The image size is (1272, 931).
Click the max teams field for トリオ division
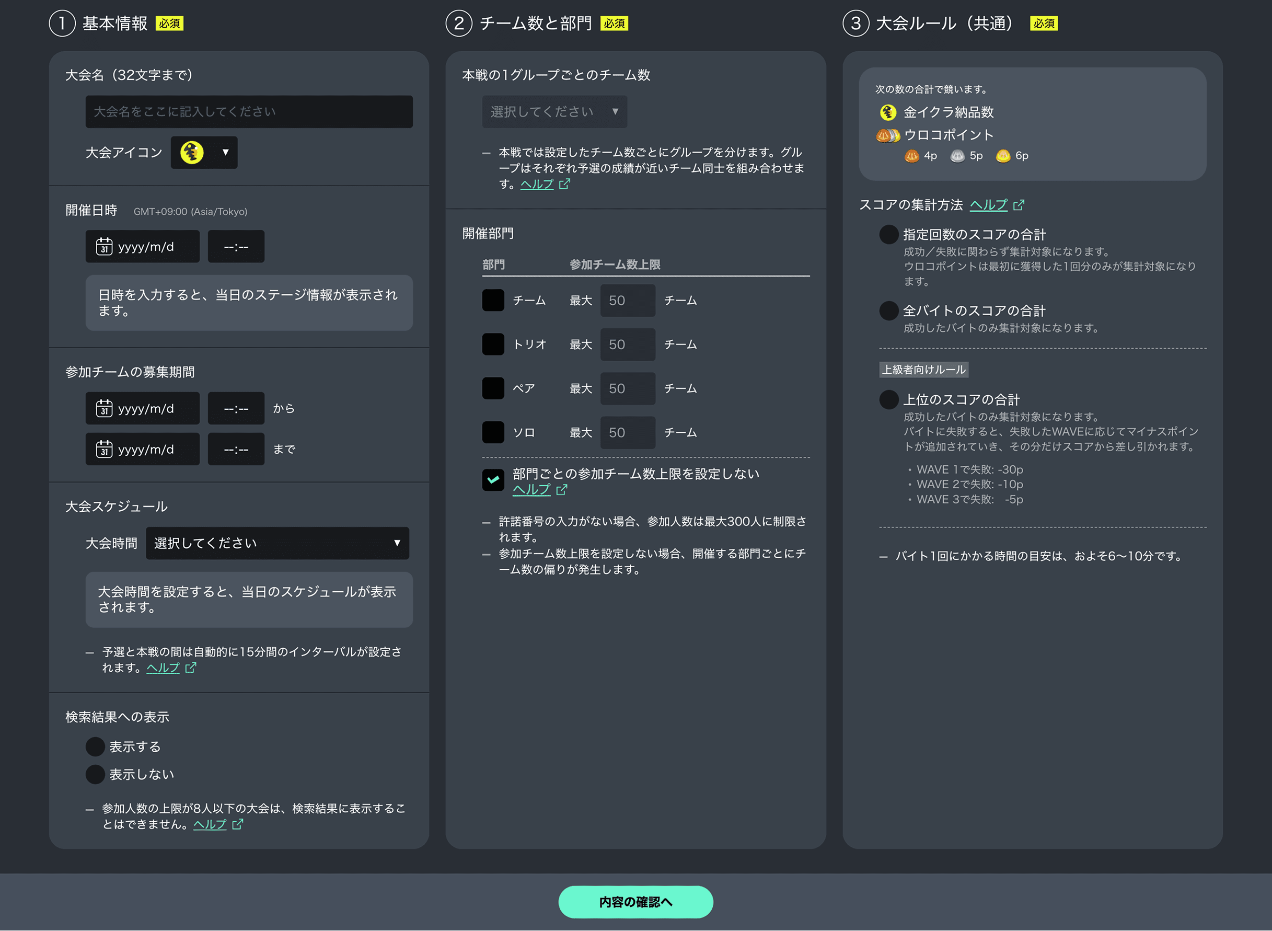point(628,344)
